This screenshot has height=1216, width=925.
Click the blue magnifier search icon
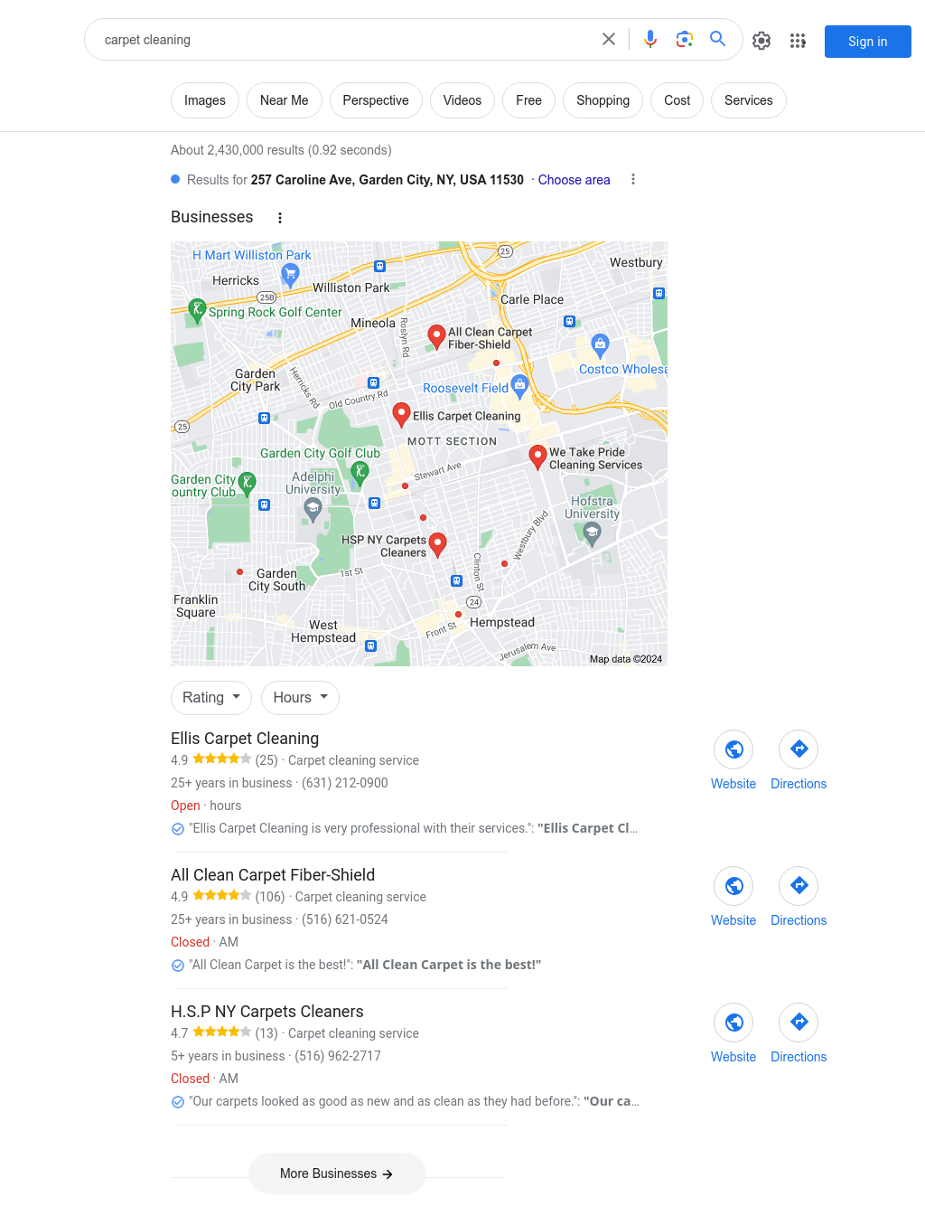point(718,39)
